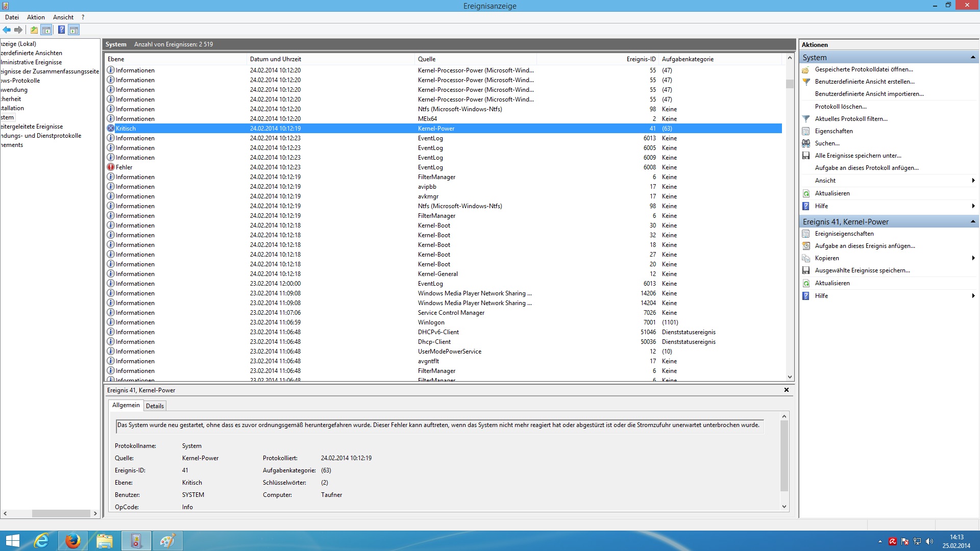Expand the Ansicht submenu in actions pane
980x551 pixels.
tap(973, 181)
